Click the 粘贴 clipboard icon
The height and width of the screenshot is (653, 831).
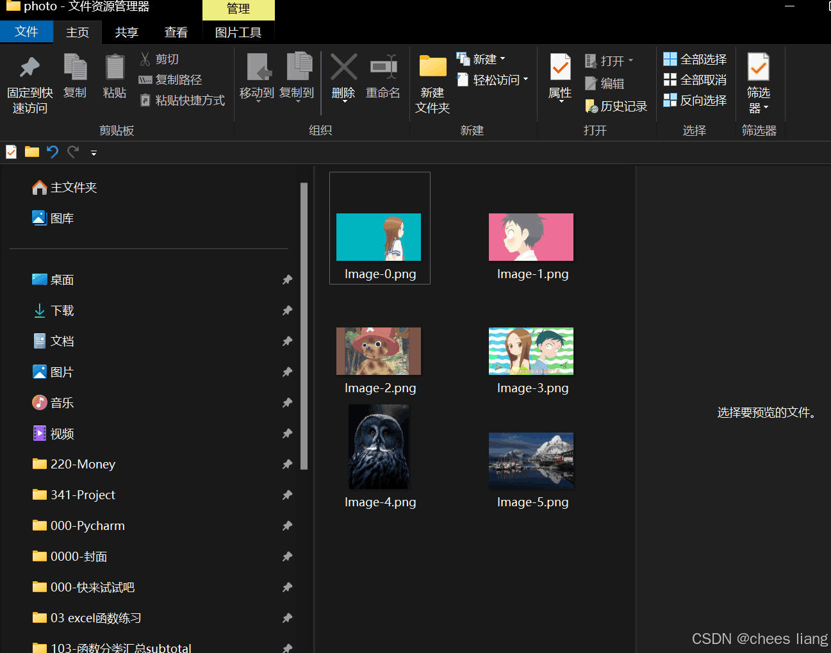[115, 67]
